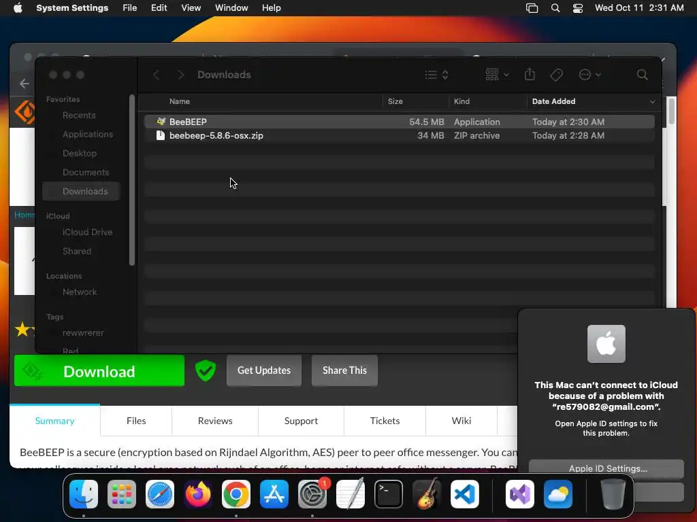Launch GarageBand from the Dock
The width and height of the screenshot is (697, 522).
click(x=427, y=494)
